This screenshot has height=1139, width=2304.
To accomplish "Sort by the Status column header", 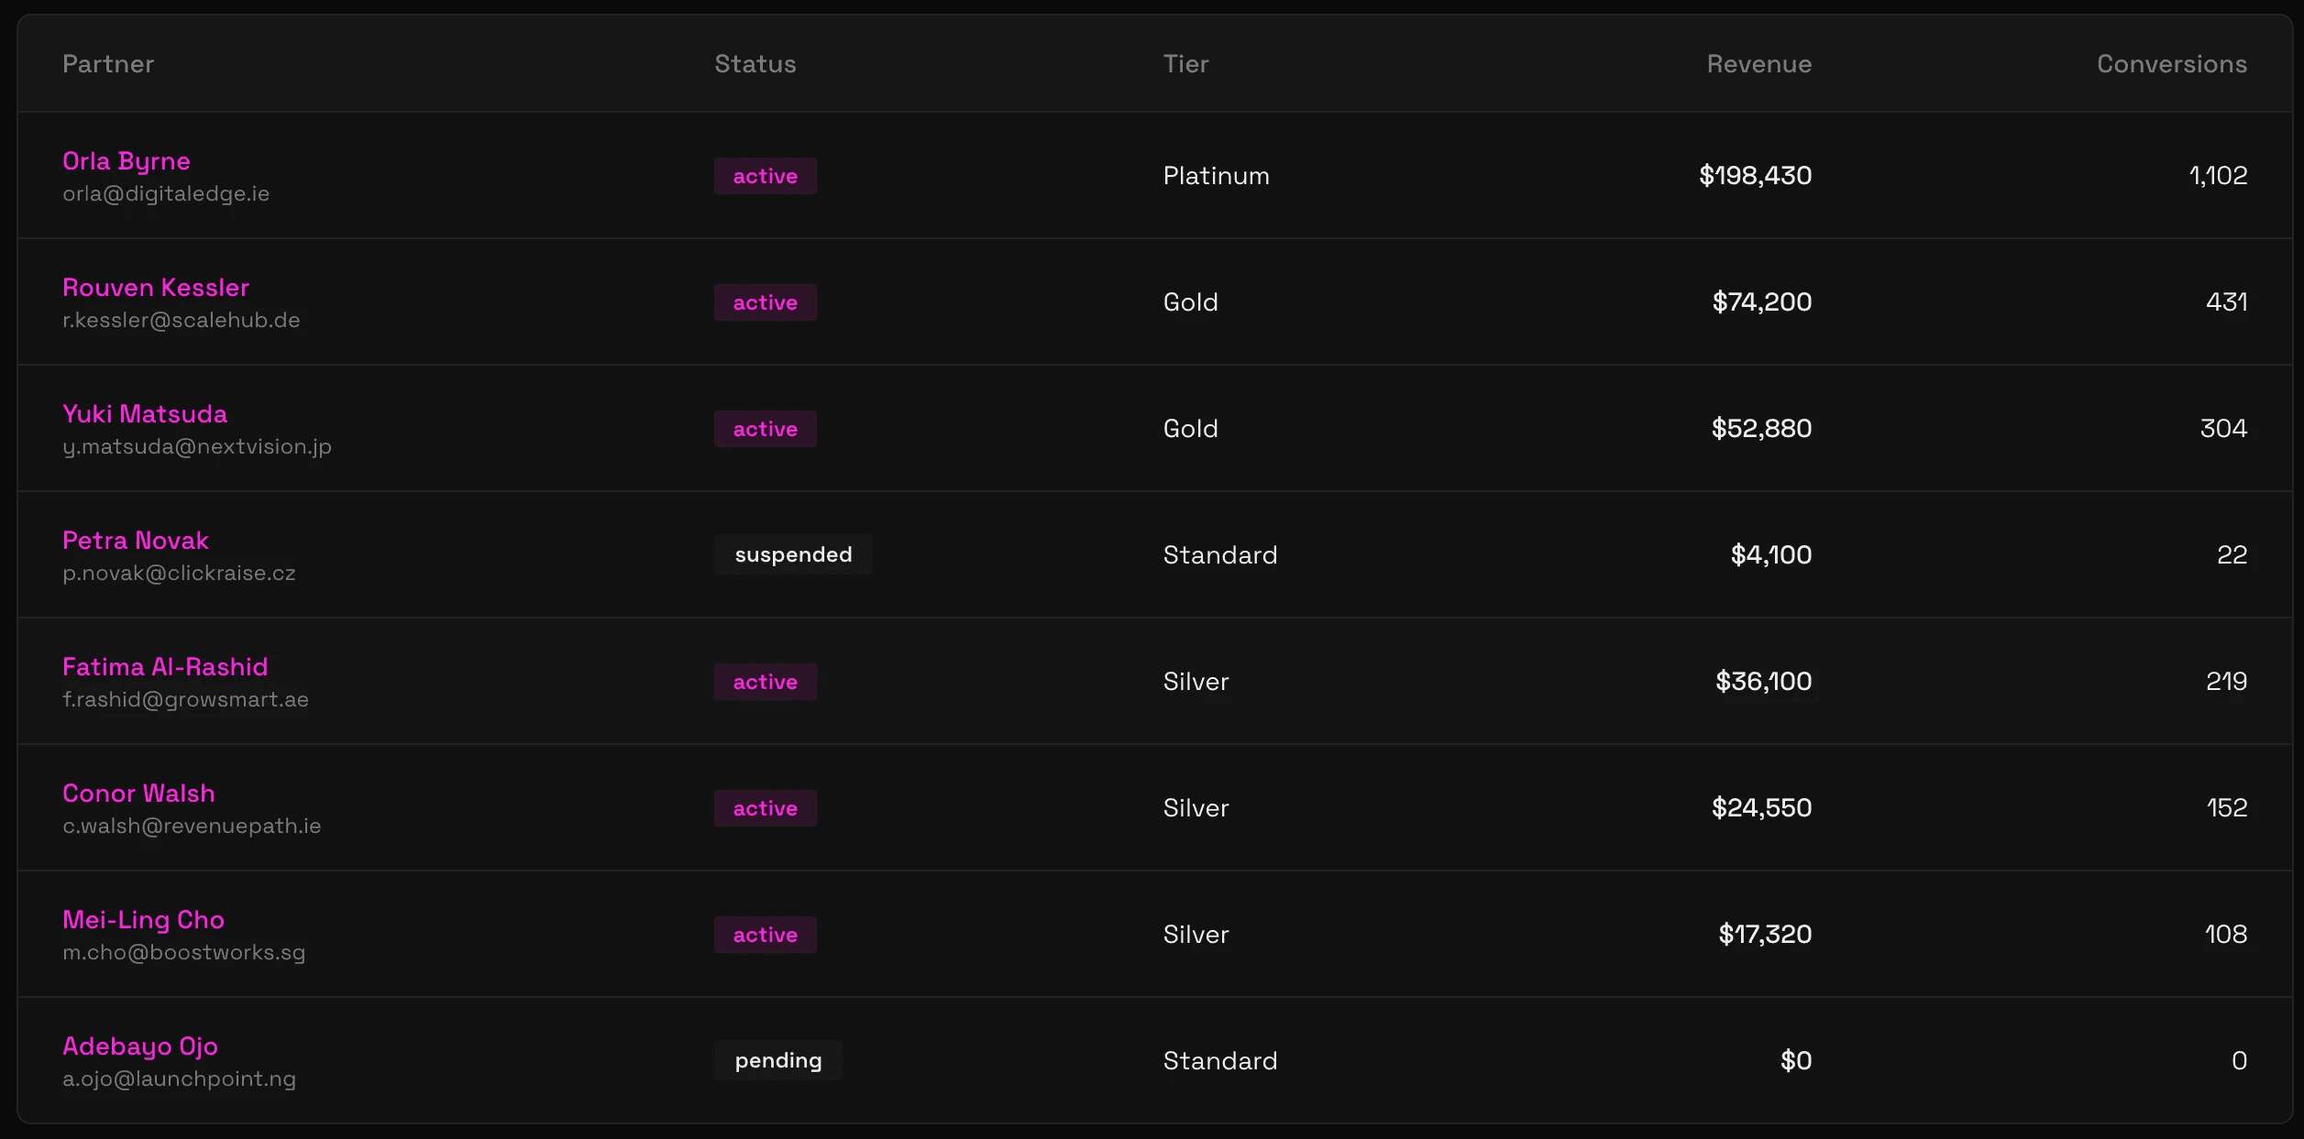I will coord(755,64).
